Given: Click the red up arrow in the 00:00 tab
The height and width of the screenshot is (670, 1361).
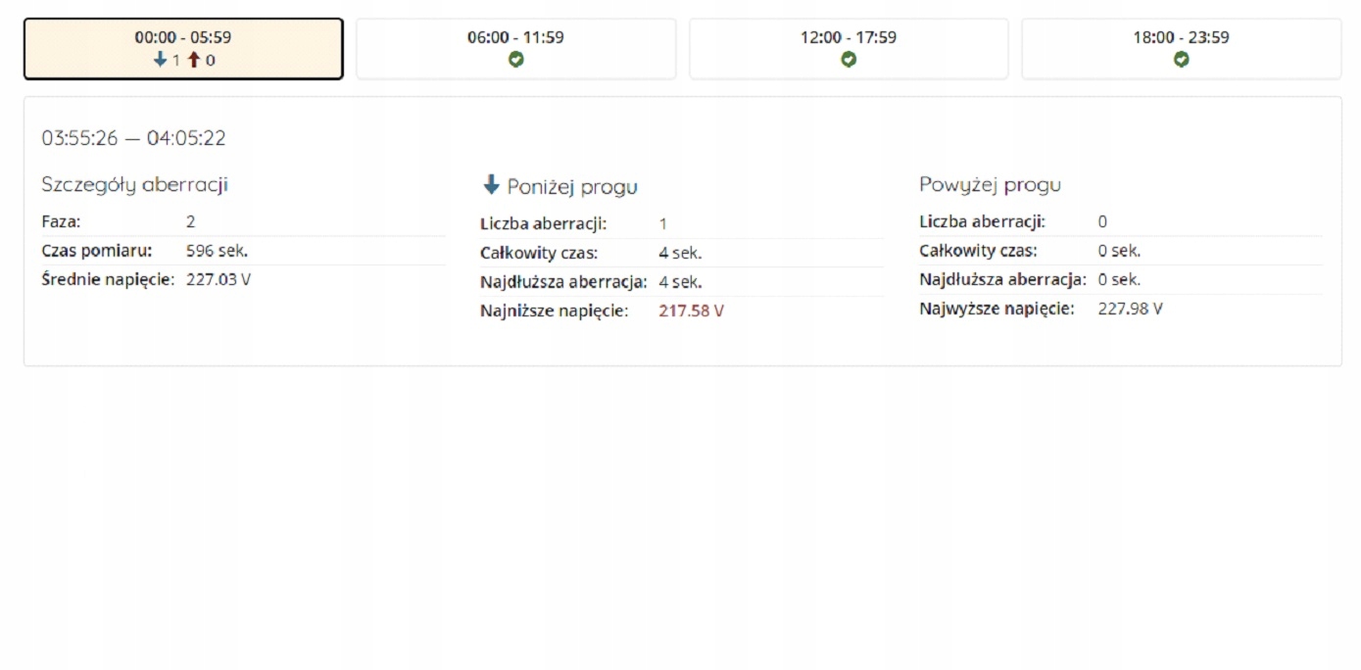Looking at the screenshot, I should [194, 60].
